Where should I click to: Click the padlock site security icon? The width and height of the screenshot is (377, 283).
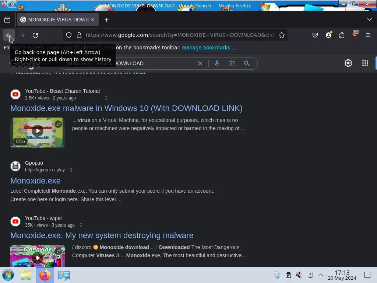79,35
